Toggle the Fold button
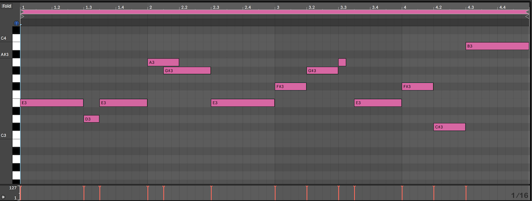532x201 pixels. pyautogui.click(x=7, y=6)
